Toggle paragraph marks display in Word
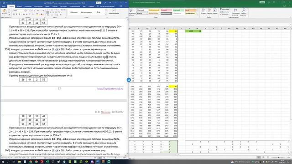The width and height of the screenshot is (292, 164). point(61,15)
